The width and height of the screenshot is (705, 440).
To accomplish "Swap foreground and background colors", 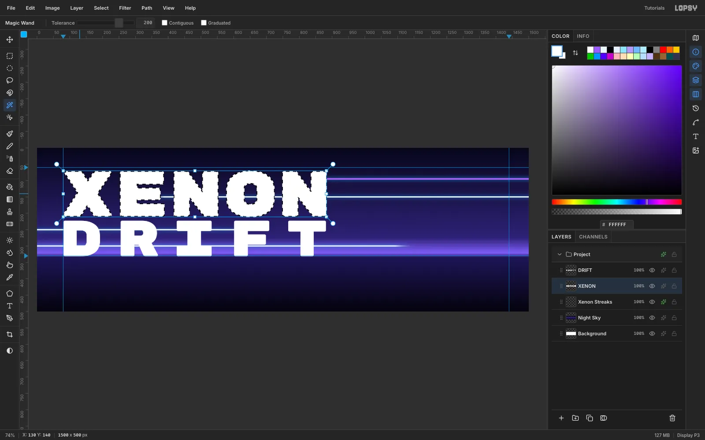I will pyautogui.click(x=575, y=53).
